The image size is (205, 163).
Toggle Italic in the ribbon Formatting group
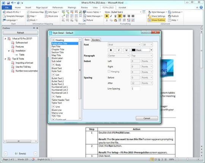click(111, 16)
